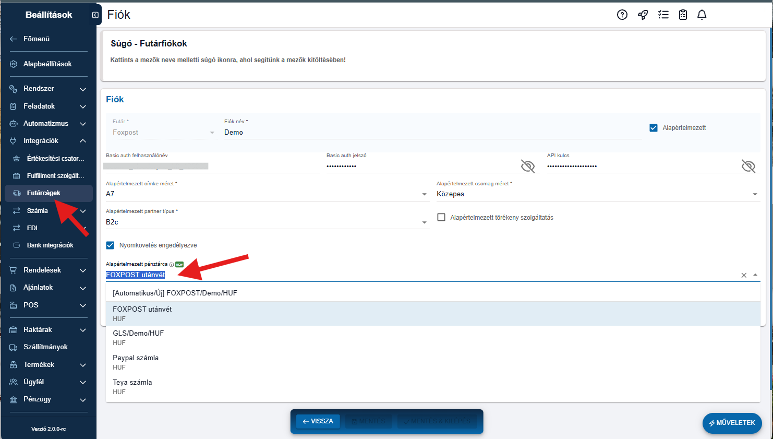Open notifications bell icon
The image size is (773, 439).
coord(702,15)
